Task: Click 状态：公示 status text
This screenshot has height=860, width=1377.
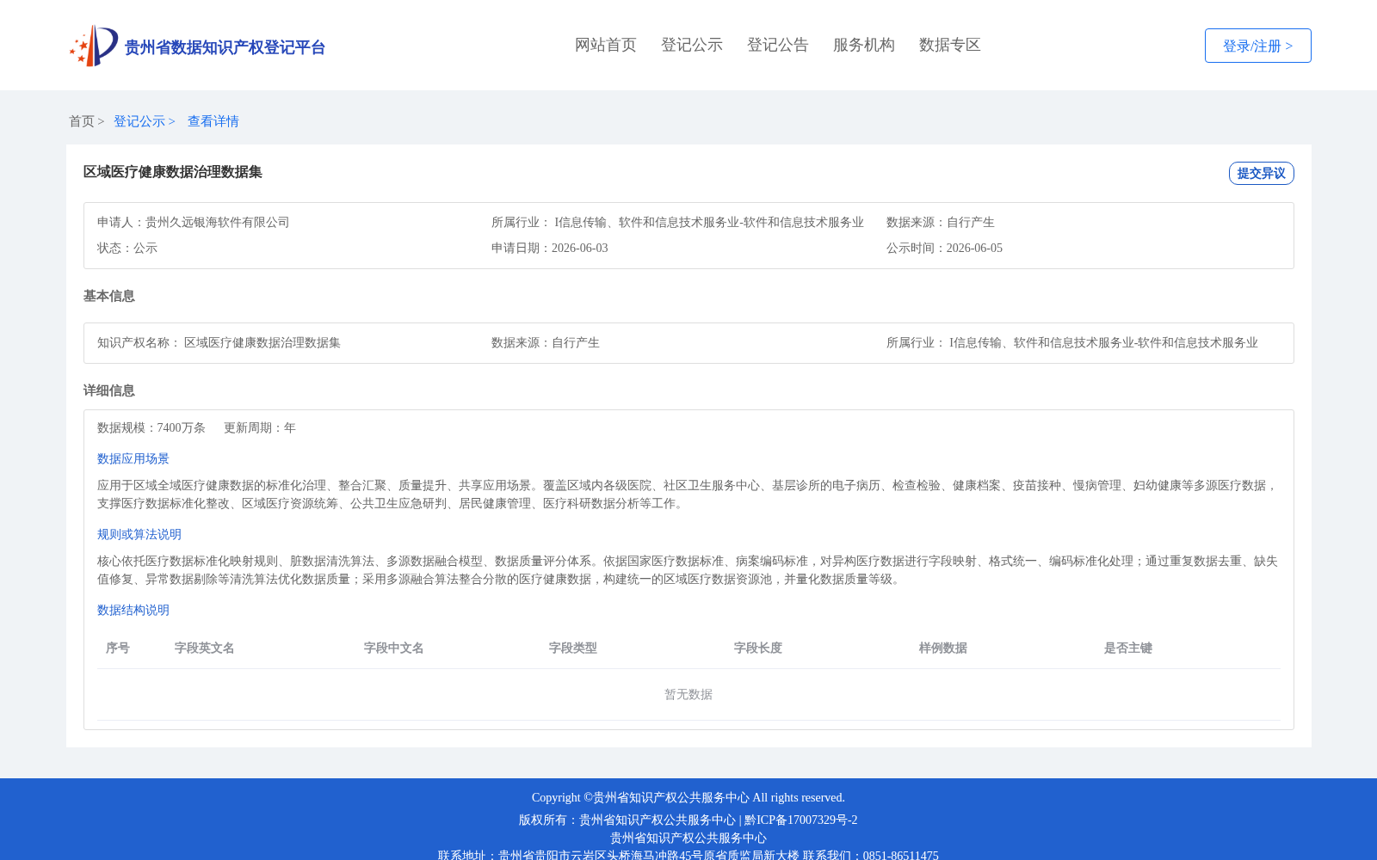Action: click(127, 248)
